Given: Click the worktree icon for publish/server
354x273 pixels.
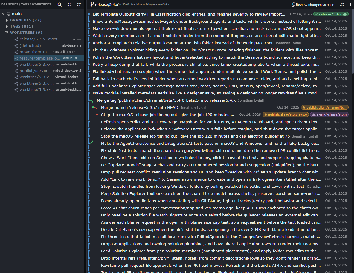Looking at the screenshot, I should [16, 71].
